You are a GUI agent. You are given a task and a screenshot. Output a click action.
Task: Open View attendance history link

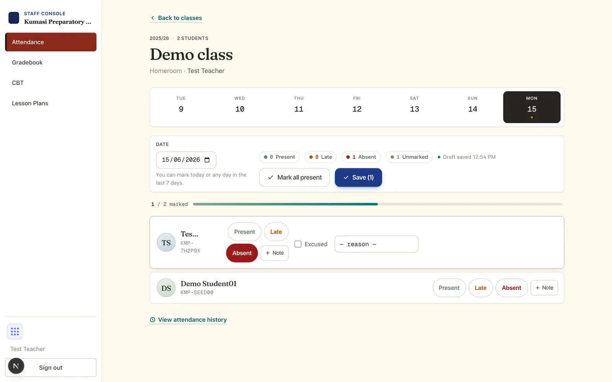click(x=188, y=320)
